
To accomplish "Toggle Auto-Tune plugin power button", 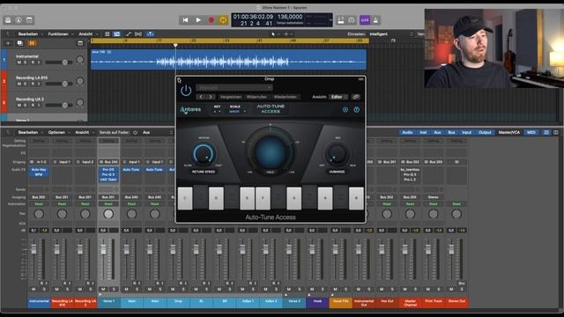I will [186, 90].
